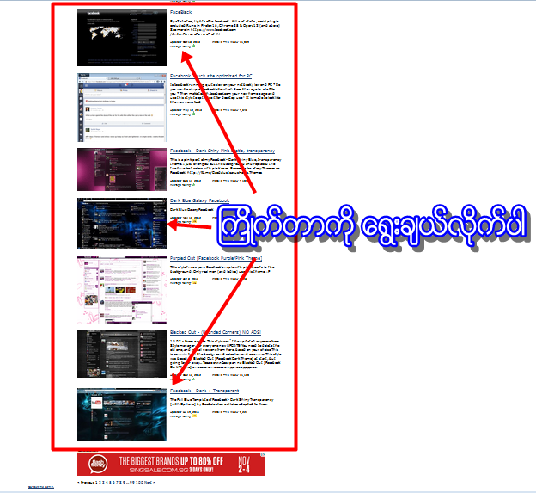Open the FaceBlack style title link
Viewport: 536px width, 493px height.
coord(181,12)
